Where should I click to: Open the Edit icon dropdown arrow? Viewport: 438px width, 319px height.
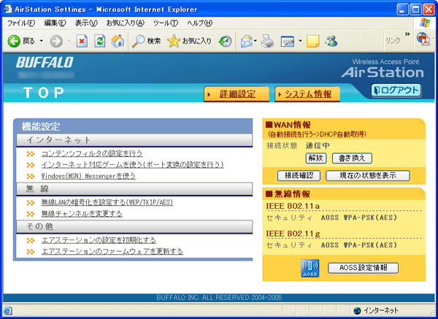[x=300, y=41]
